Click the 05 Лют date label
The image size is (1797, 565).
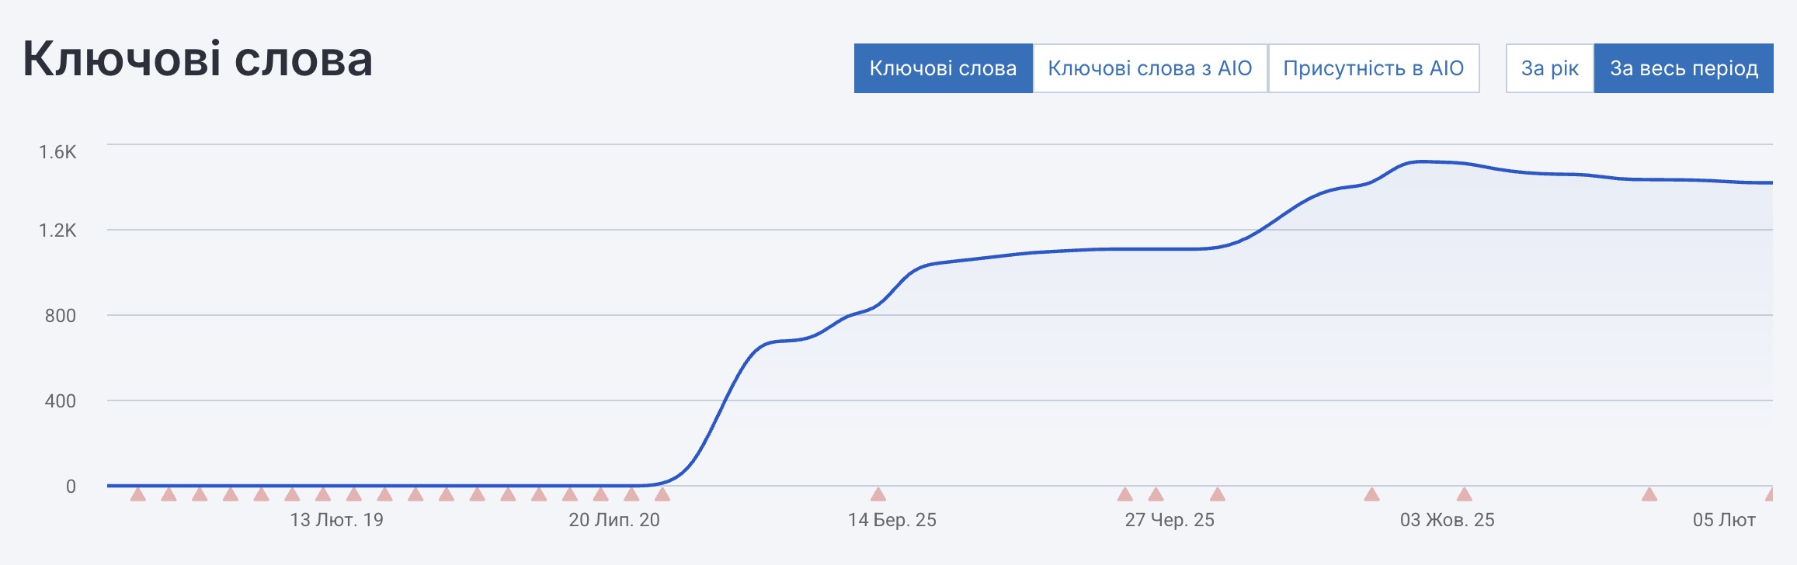(1724, 520)
